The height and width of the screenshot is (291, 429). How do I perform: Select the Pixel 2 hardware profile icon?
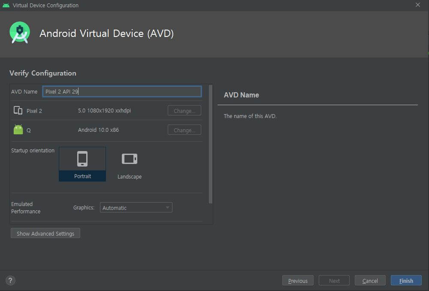[18, 110]
